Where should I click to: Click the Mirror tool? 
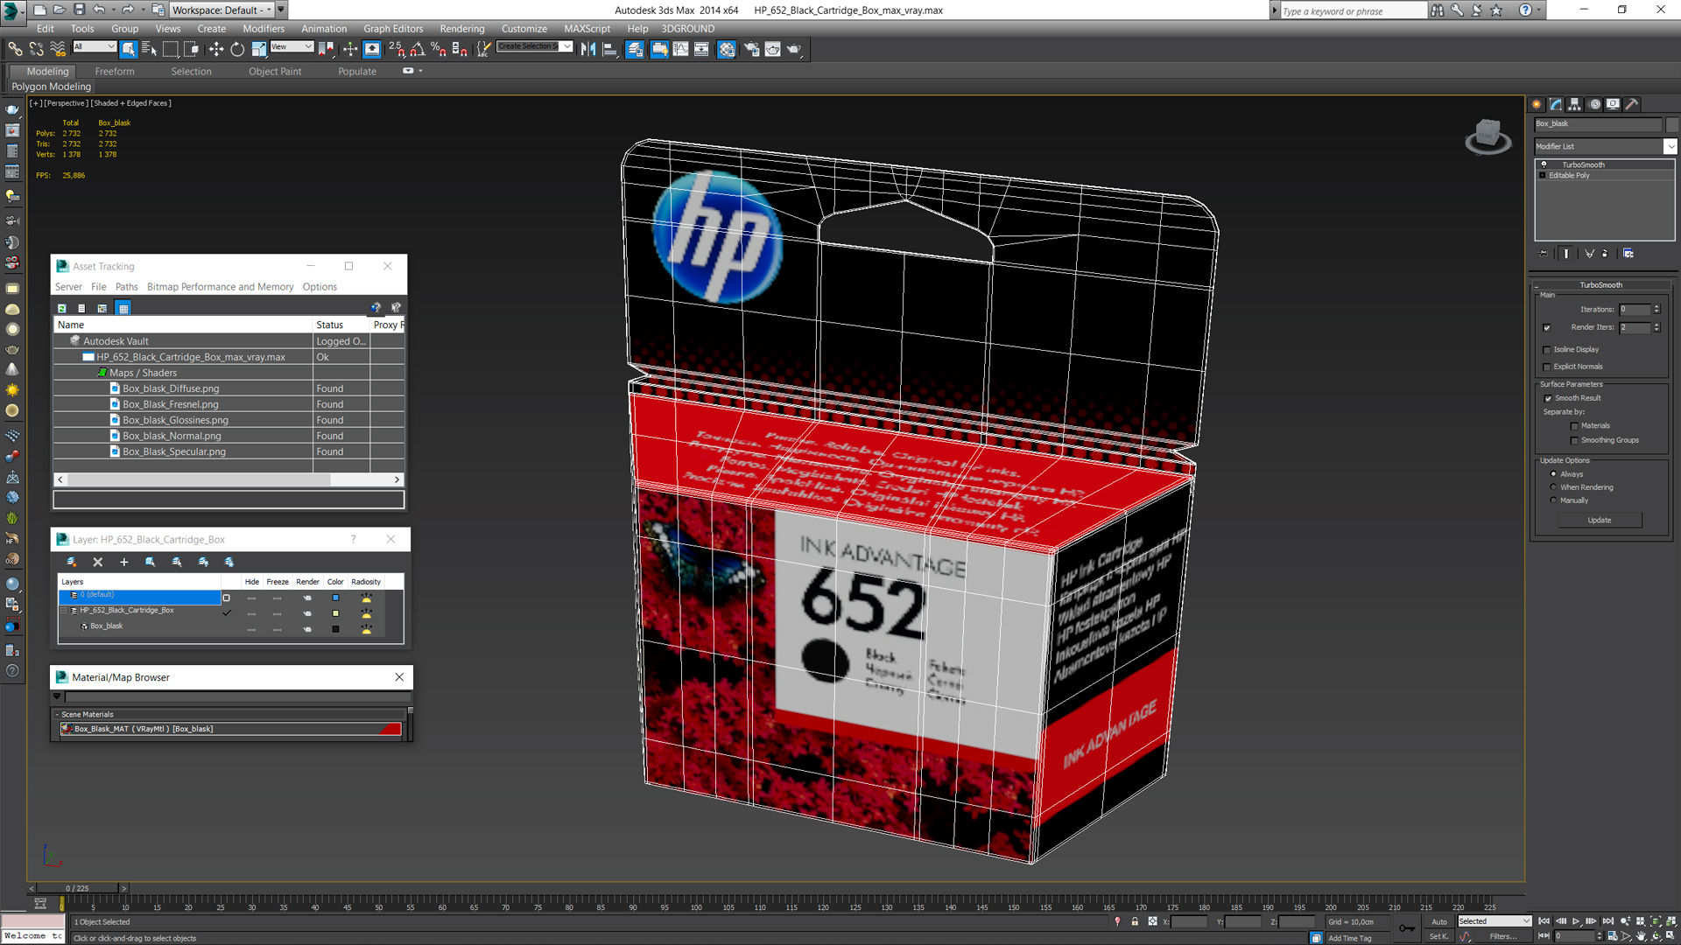tap(588, 49)
